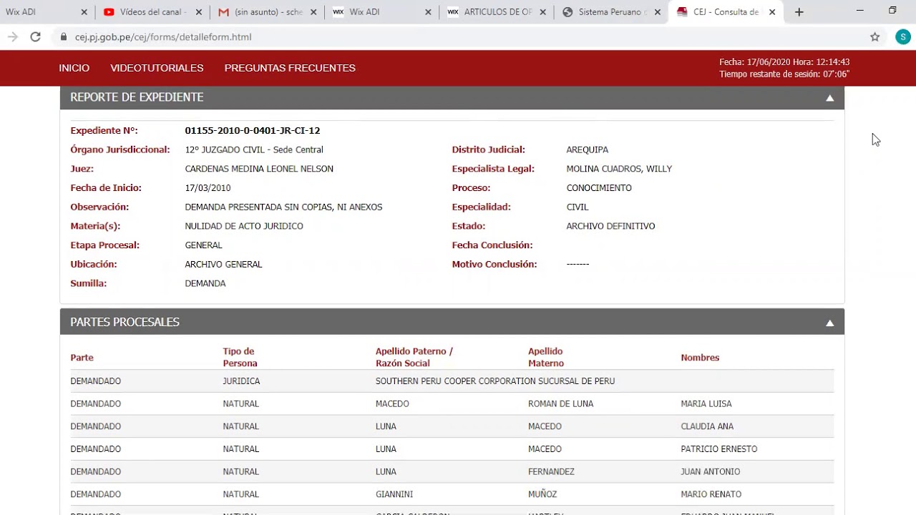Collapse the Partes Procesales section arrow
This screenshot has width=916, height=515.
coord(830,323)
